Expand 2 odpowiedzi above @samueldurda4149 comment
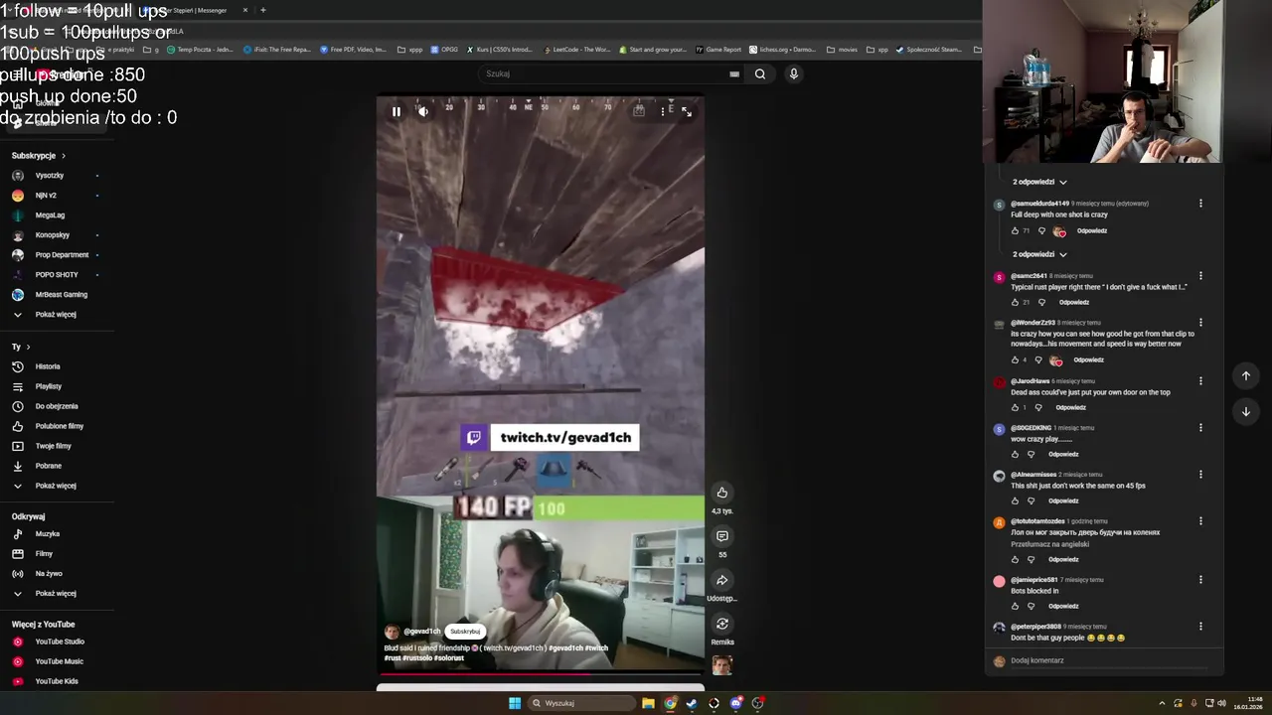The height and width of the screenshot is (715, 1272). click(x=1039, y=182)
